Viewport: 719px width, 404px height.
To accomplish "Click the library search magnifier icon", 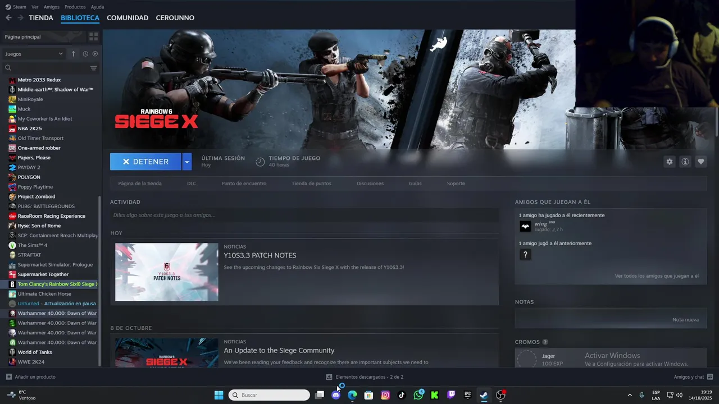I will [8, 68].
